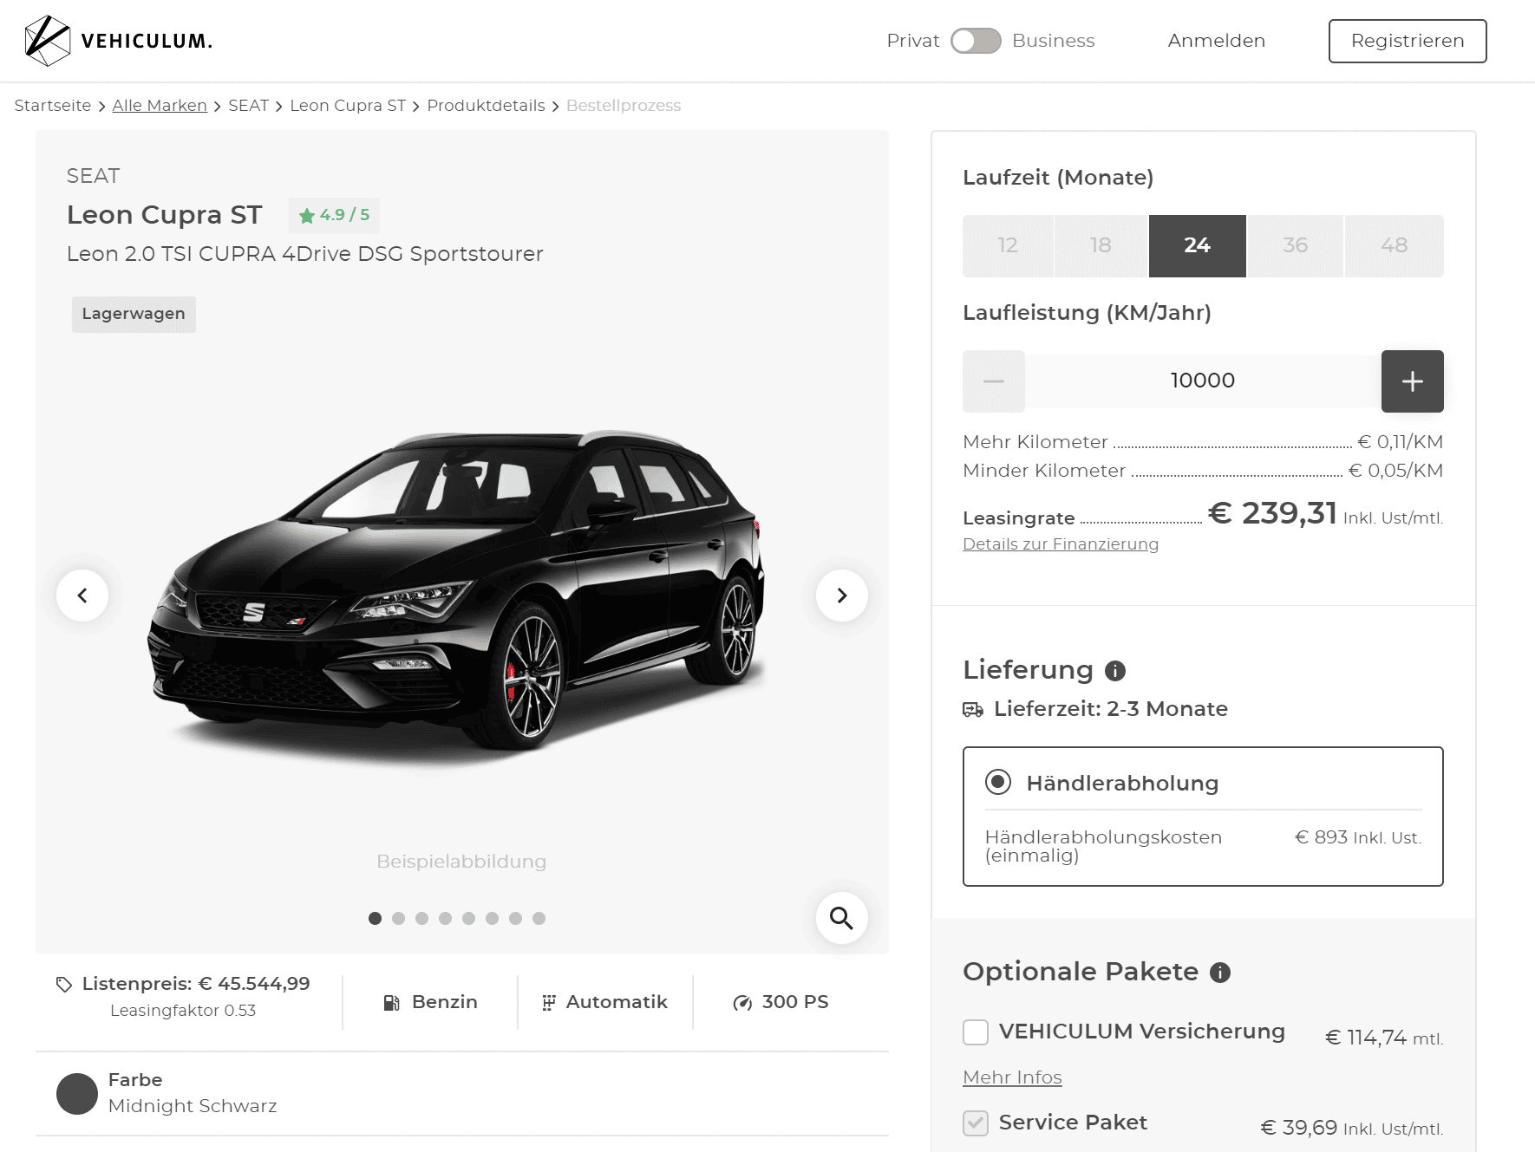This screenshot has width=1535, height=1152.
Task: Click the green star rating badge
Action: tap(334, 215)
